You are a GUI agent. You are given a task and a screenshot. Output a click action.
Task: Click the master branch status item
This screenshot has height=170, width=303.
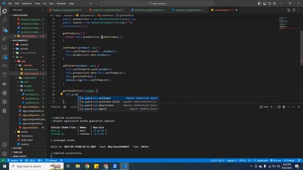13,161
